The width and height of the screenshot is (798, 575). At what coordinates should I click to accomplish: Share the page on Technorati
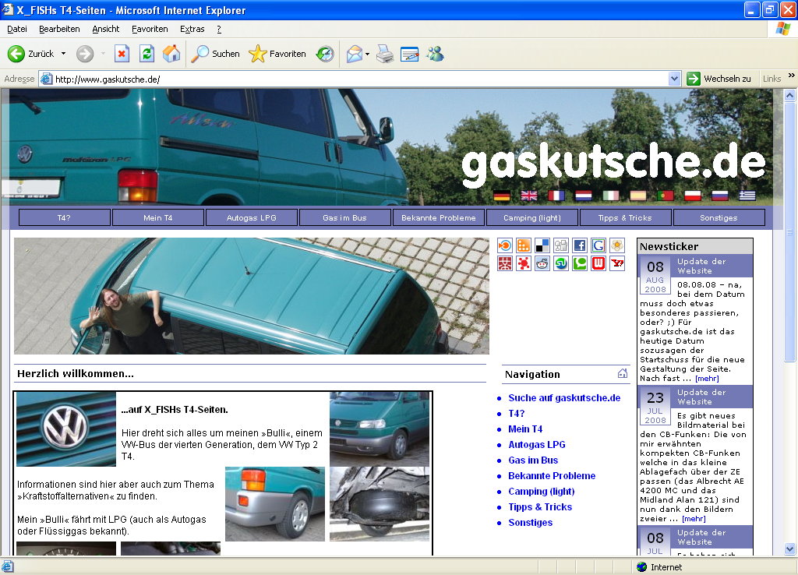[580, 263]
